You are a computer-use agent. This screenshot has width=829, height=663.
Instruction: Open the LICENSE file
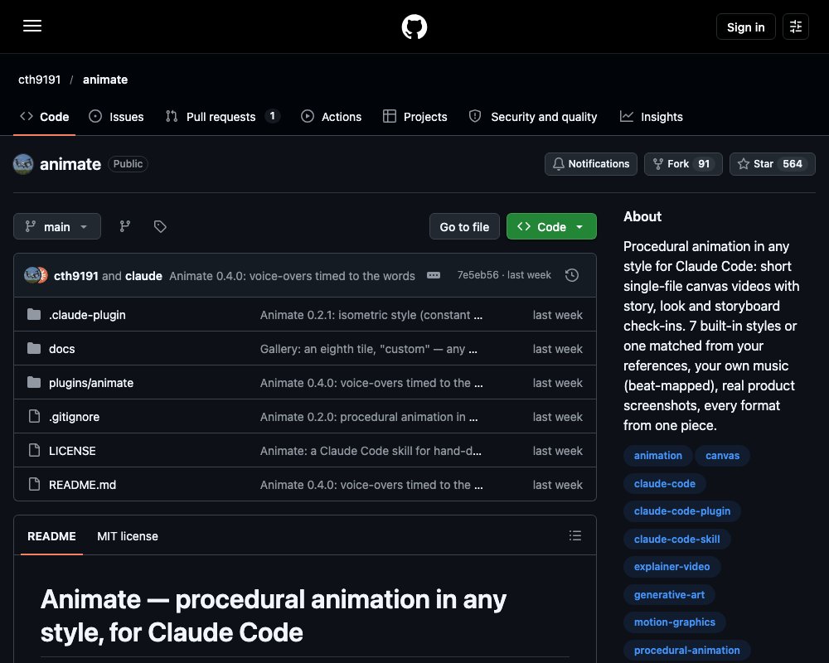(72, 451)
